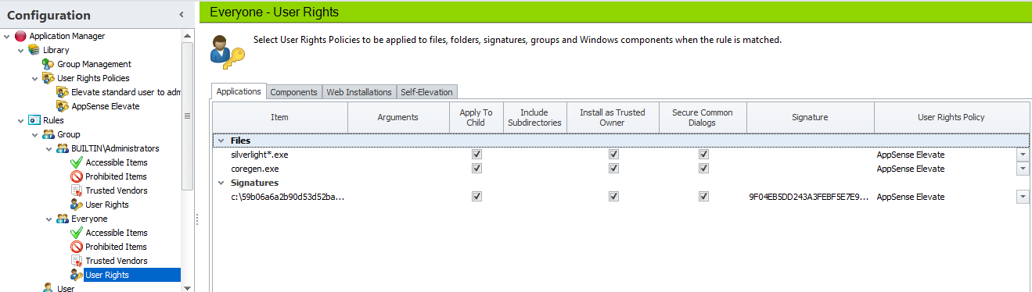Open Trusted Vendors icon under Everyone
The width and height of the screenshot is (1032, 292).
(x=77, y=261)
